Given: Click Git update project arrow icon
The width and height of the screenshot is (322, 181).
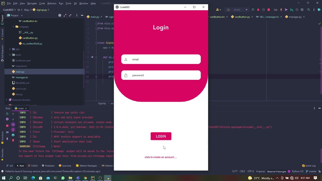Looking at the screenshot, I should [281, 10].
